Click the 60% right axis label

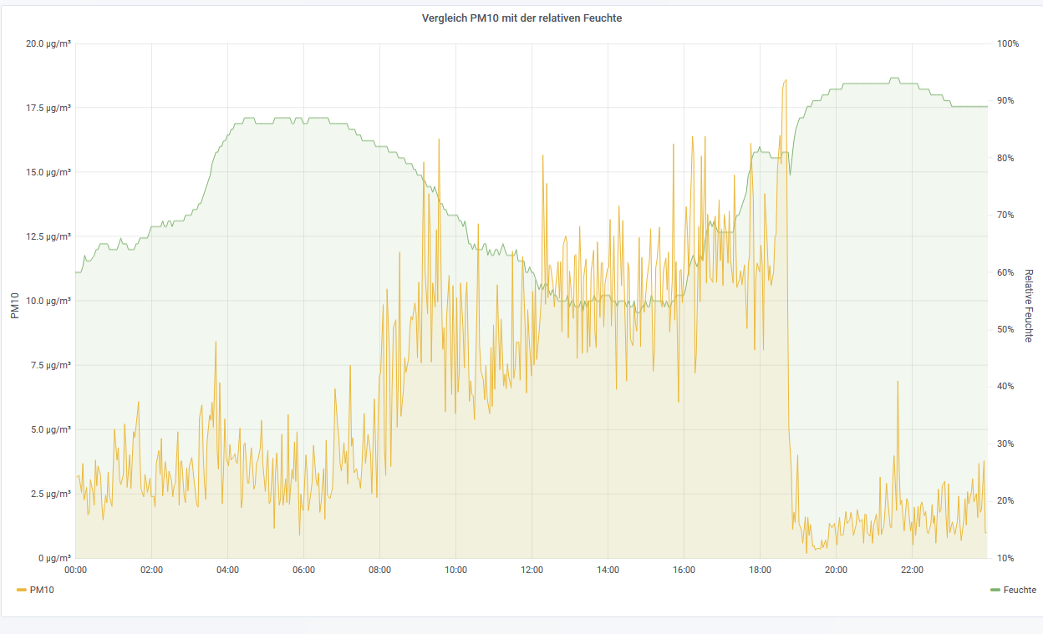pos(1005,272)
